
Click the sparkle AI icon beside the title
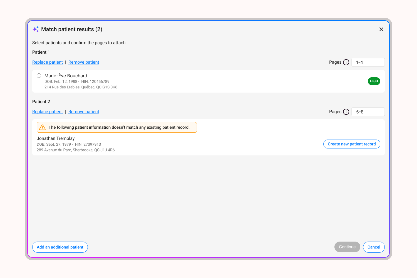tap(36, 29)
